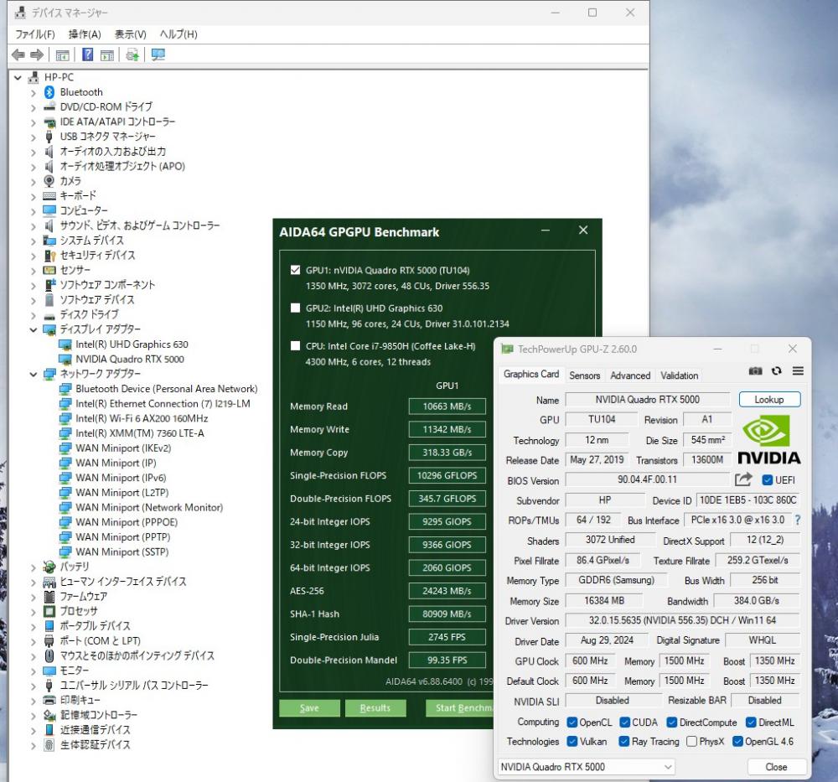Click the DVD/CD-ROM drive category icon

pyautogui.click(x=49, y=107)
